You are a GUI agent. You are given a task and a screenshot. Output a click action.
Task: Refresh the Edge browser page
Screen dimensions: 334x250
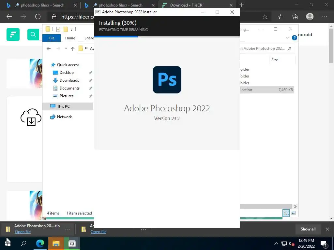(38, 17)
